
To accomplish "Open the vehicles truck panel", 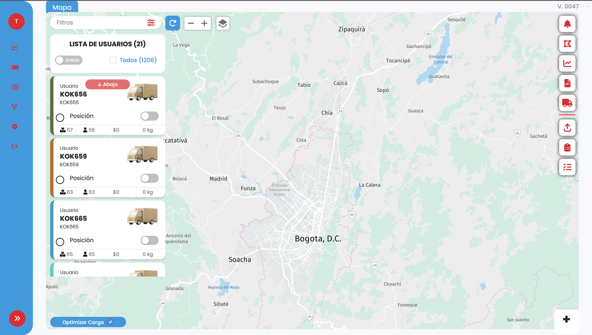I will (x=567, y=103).
